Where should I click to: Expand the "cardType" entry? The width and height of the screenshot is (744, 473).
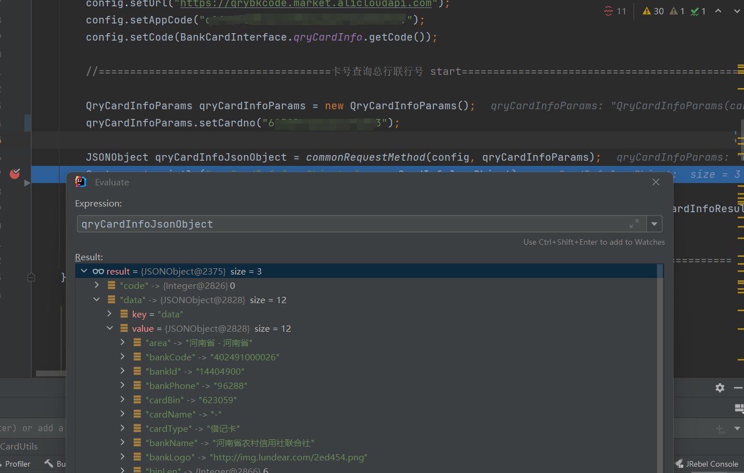coord(122,428)
